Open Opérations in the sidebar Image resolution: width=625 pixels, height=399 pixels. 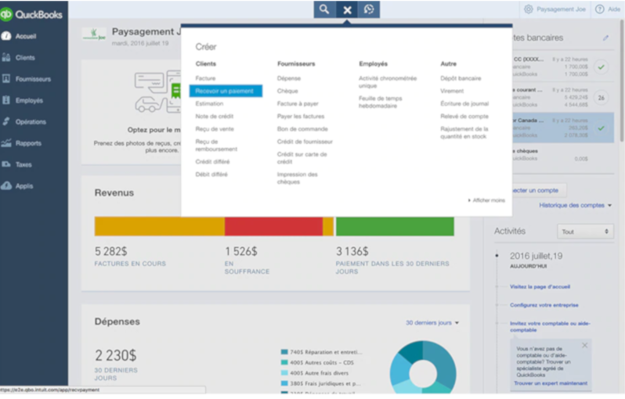(x=31, y=122)
